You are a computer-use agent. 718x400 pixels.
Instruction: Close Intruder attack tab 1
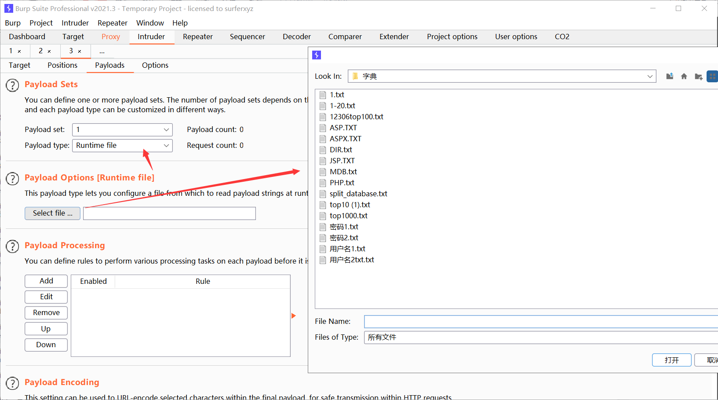coord(19,51)
